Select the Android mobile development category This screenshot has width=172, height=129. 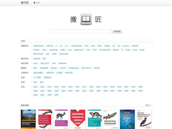pos(36,58)
